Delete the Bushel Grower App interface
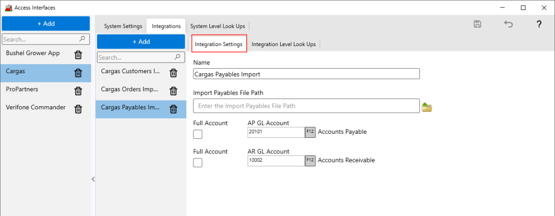The height and width of the screenshot is (216, 555). (x=78, y=55)
